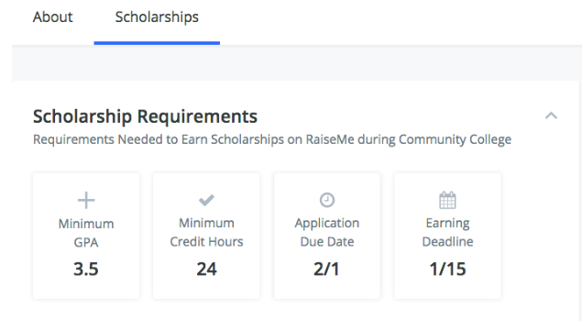
Task: Click the 3.5 GPA value
Action: (86, 269)
